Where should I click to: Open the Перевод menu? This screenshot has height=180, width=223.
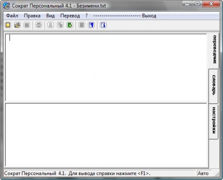[70, 16]
